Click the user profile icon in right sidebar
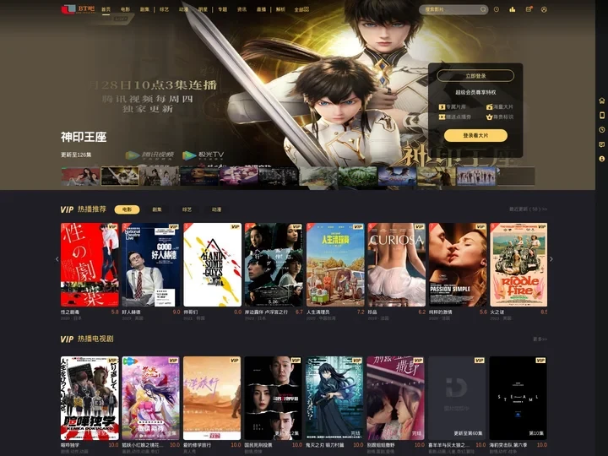The image size is (608, 456). click(602, 159)
